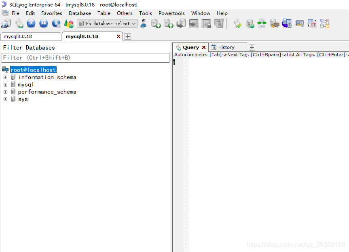Click the Execute and Edit Resultset icon
The image size is (349, 252).
[x=56, y=23]
